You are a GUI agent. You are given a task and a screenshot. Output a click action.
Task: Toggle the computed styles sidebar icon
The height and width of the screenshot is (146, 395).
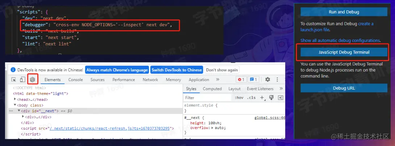pos(280,98)
